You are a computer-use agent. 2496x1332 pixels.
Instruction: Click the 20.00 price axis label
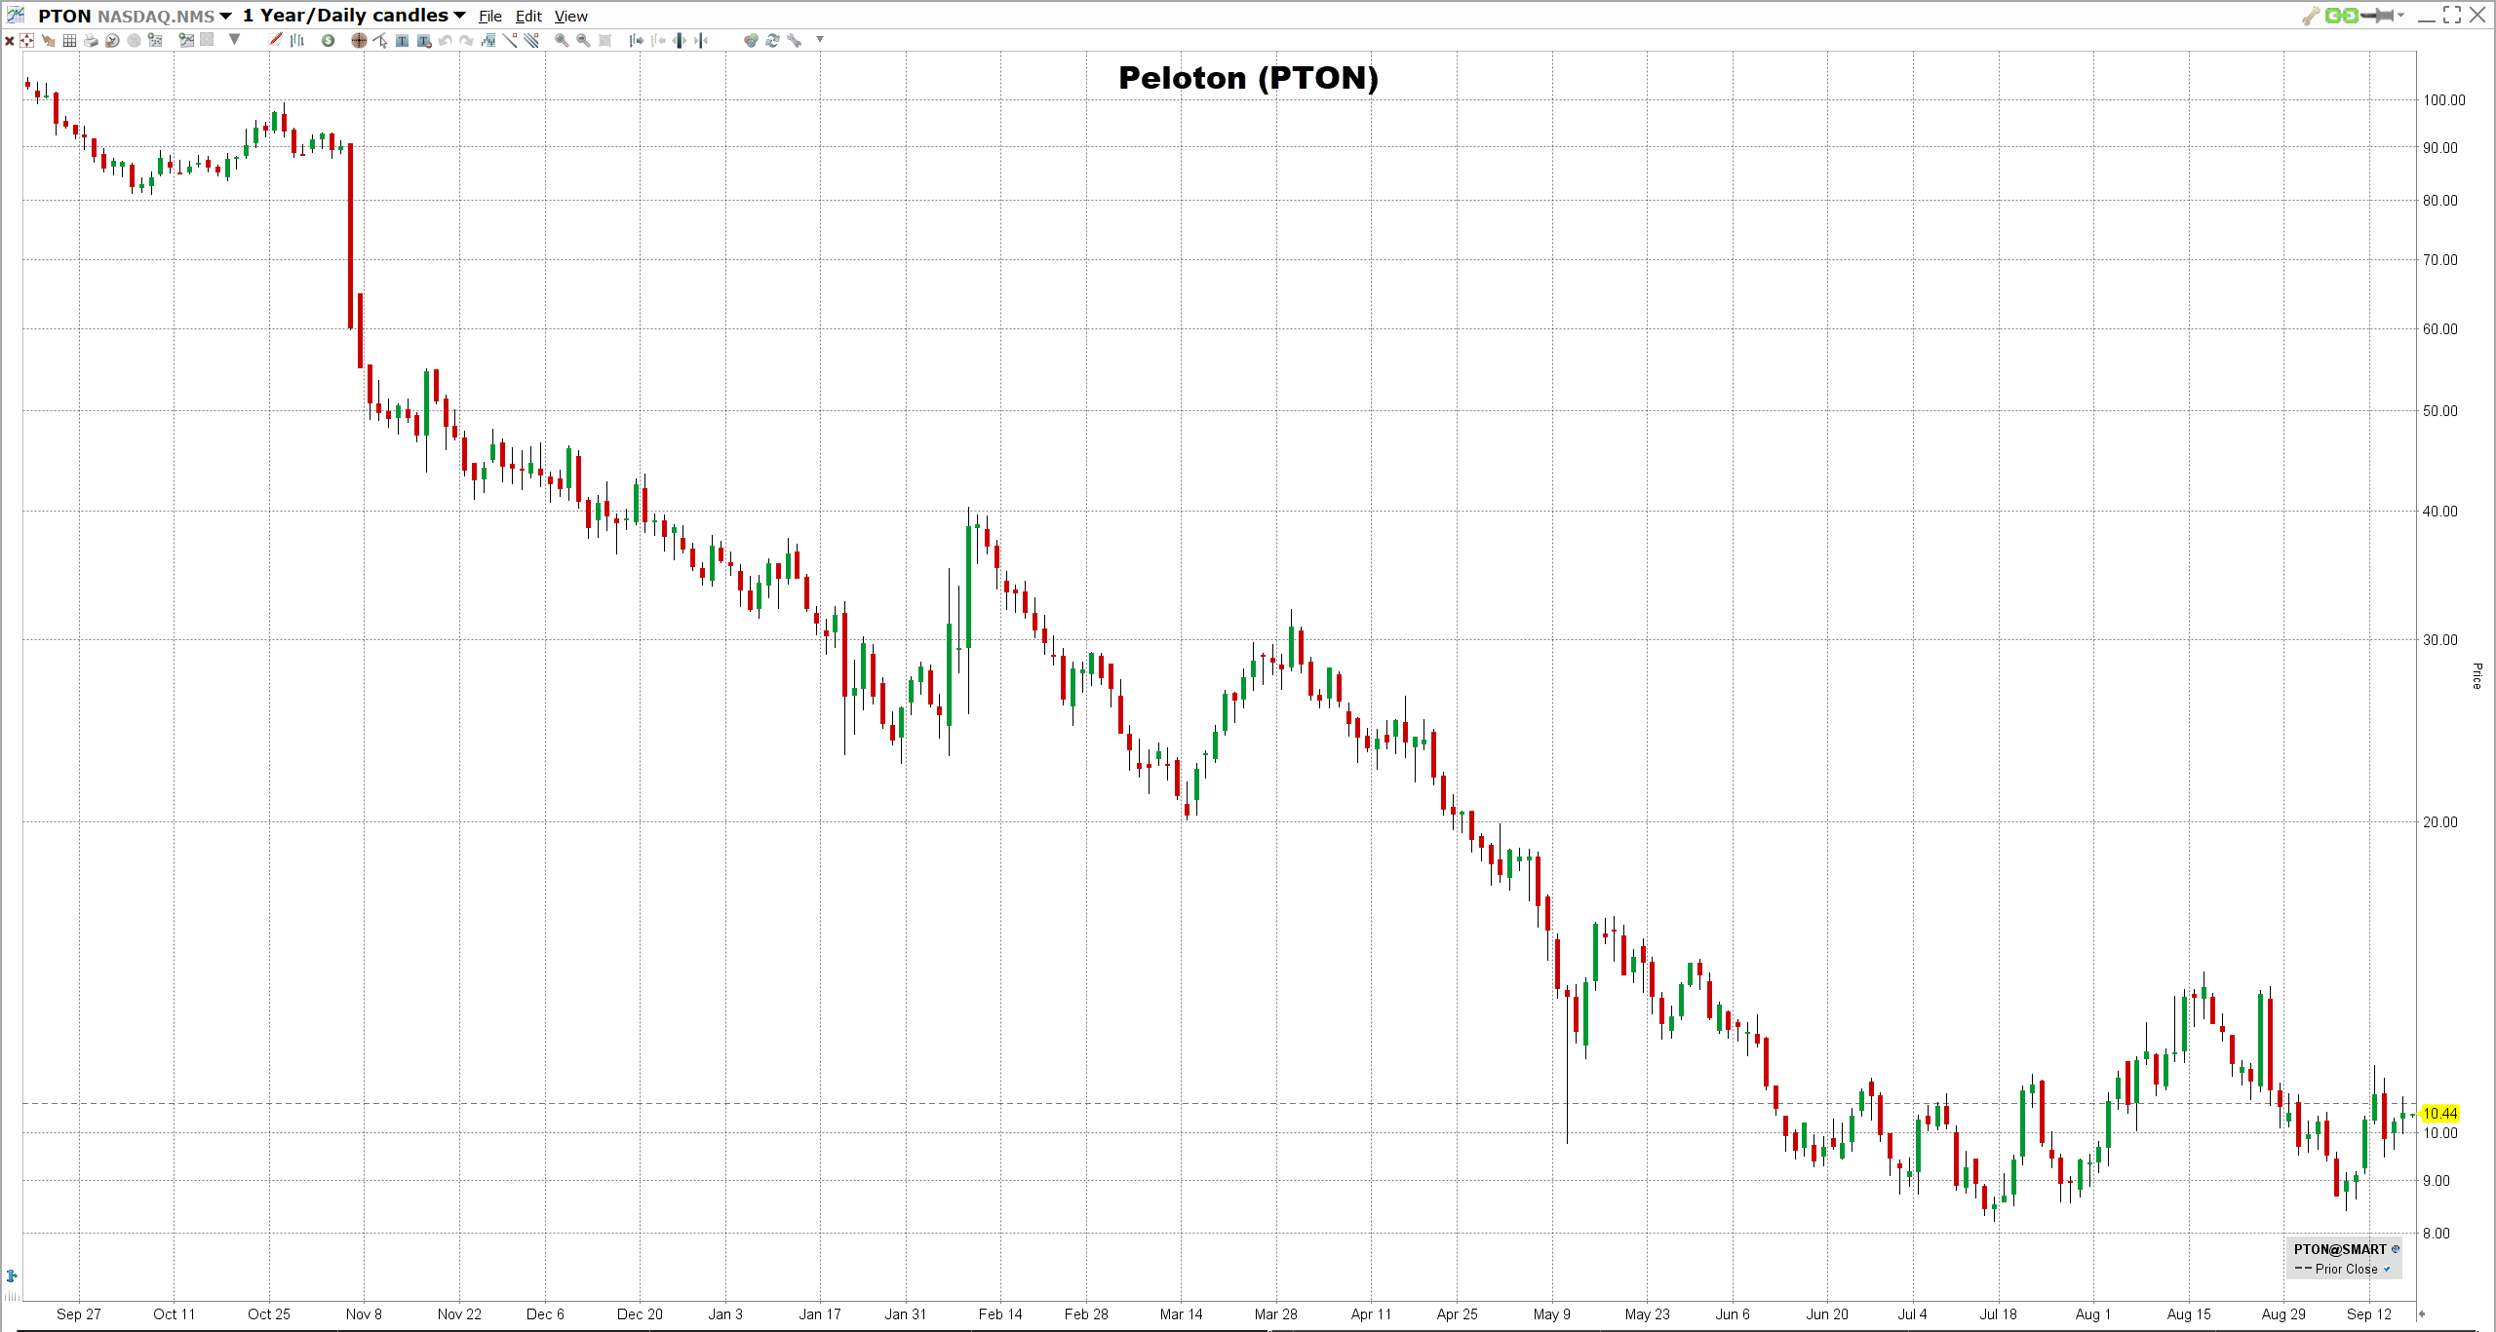[2440, 821]
